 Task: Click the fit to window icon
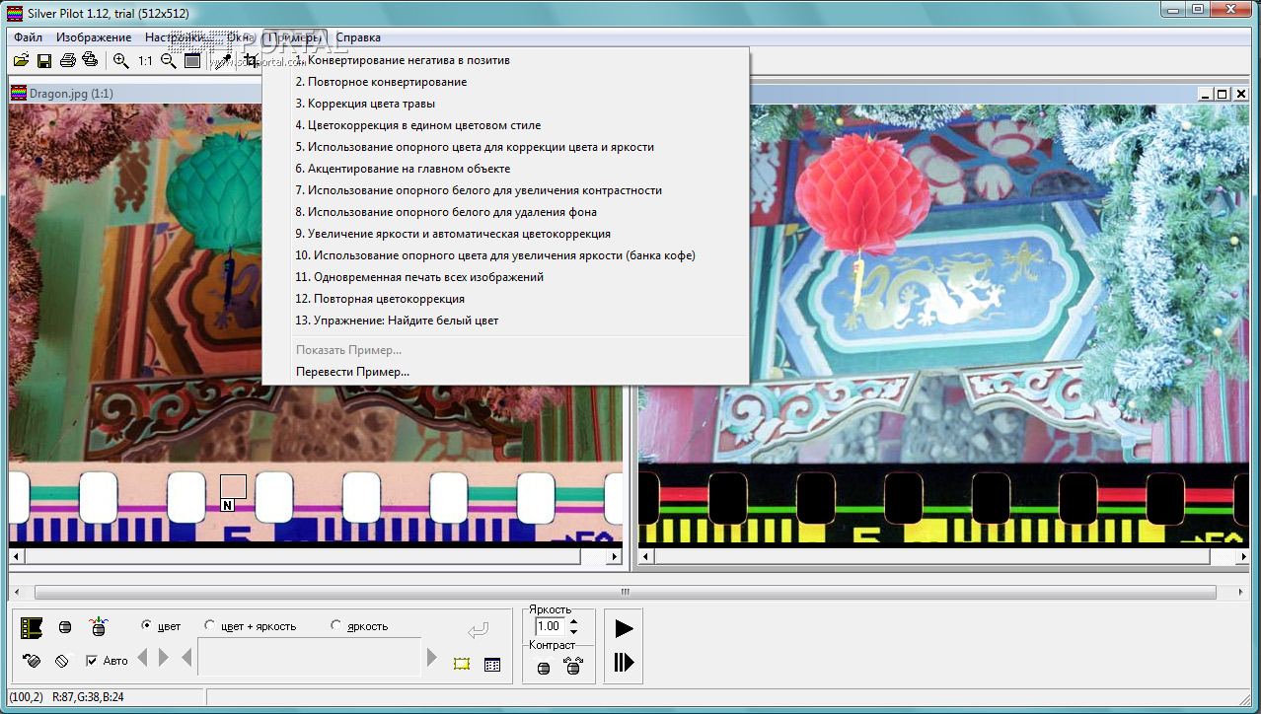click(192, 61)
